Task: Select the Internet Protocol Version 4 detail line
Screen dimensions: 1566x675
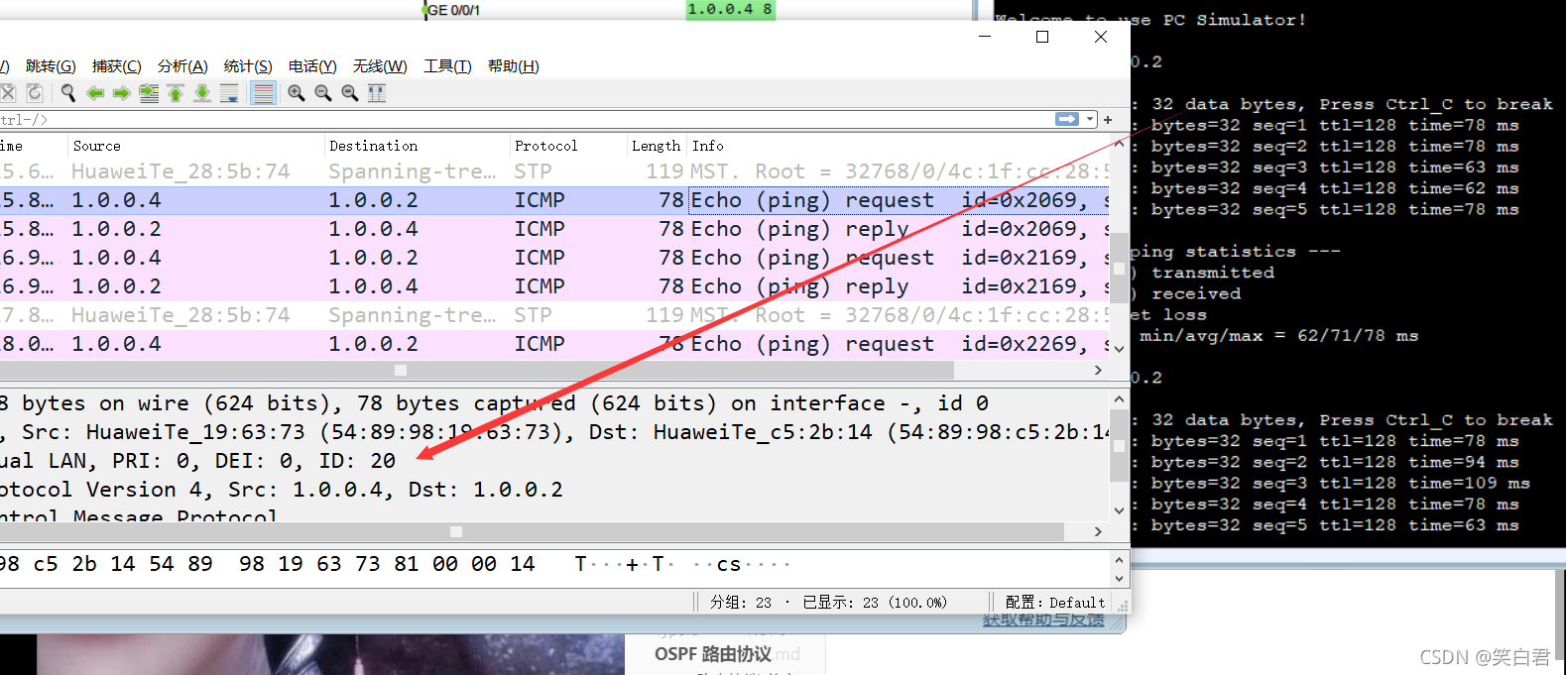Action: [554, 490]
